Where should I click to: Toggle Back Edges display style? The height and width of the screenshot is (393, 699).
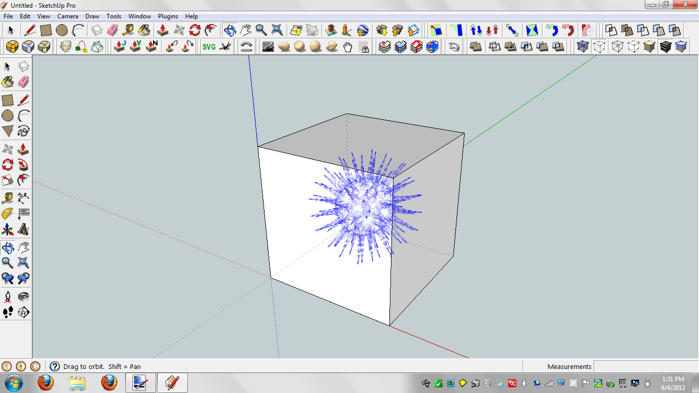599,47
